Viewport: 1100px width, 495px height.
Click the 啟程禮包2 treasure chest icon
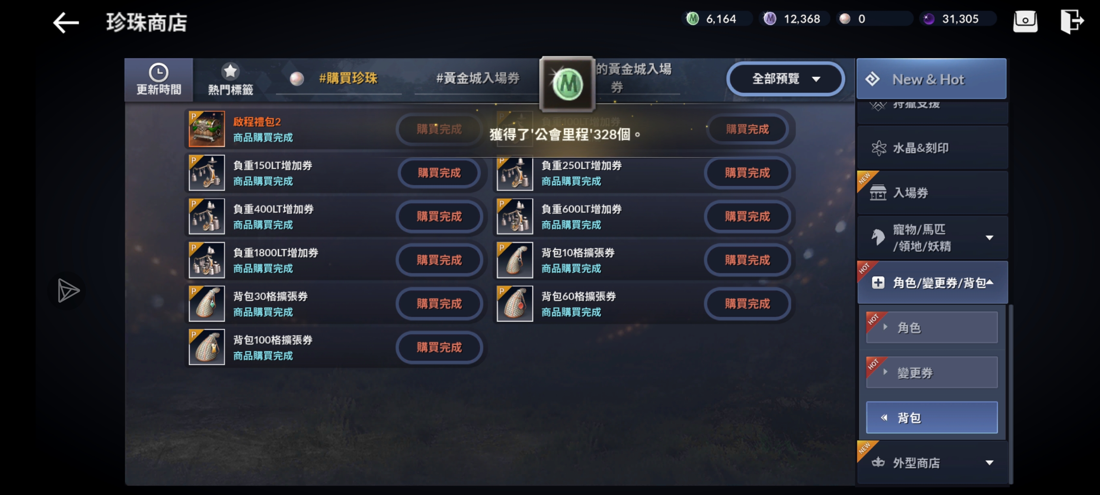pos(207,129)
